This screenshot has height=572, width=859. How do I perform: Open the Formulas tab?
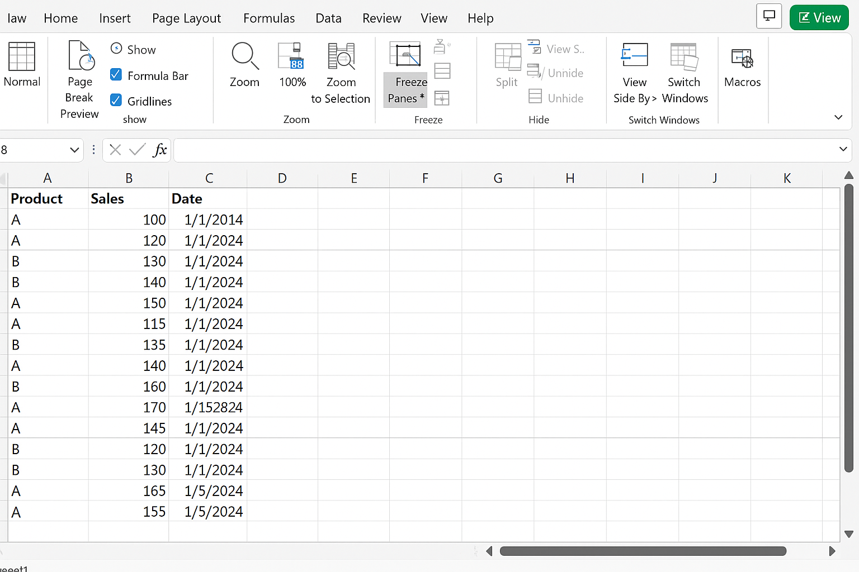[x=269, y=18]
